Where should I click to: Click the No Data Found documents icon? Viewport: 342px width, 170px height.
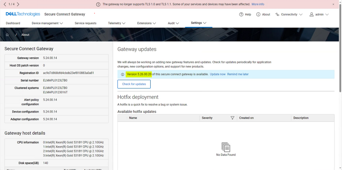[x=226, y=147]
